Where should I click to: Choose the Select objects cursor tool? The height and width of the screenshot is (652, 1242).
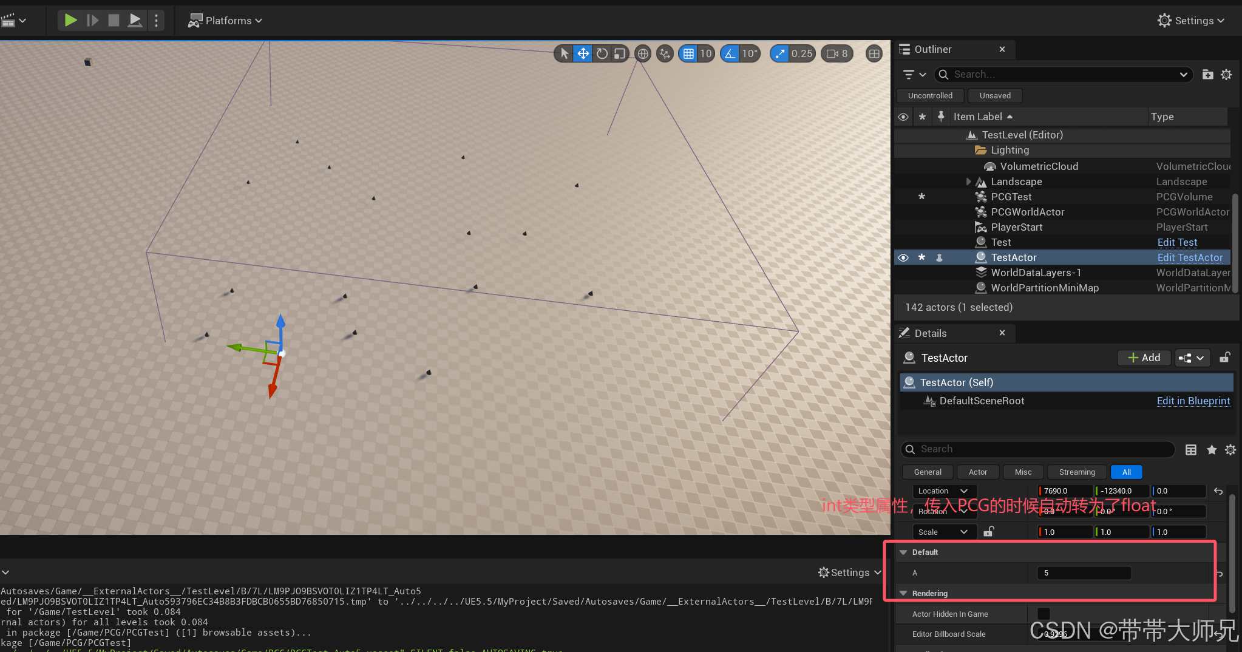pos(565,53)
